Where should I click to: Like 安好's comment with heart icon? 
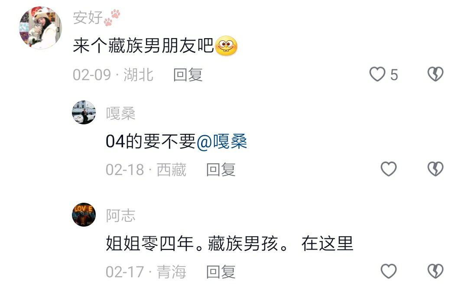[x=377, y=74]
